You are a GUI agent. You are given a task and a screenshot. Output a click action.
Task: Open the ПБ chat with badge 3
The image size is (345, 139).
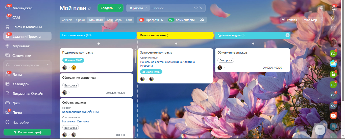333,85
